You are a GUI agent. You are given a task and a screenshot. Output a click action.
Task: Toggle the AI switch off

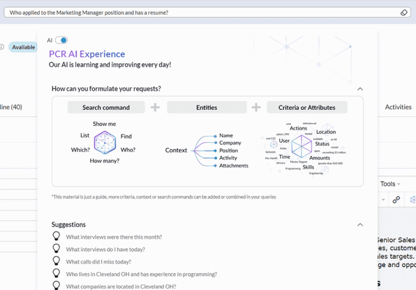[x=61, y=40]
